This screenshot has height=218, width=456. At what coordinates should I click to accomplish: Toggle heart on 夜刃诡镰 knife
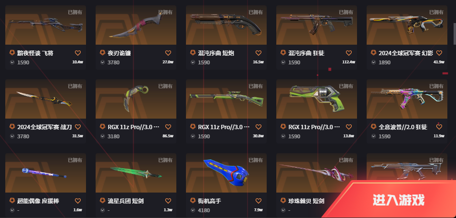[x=168, y=53]
